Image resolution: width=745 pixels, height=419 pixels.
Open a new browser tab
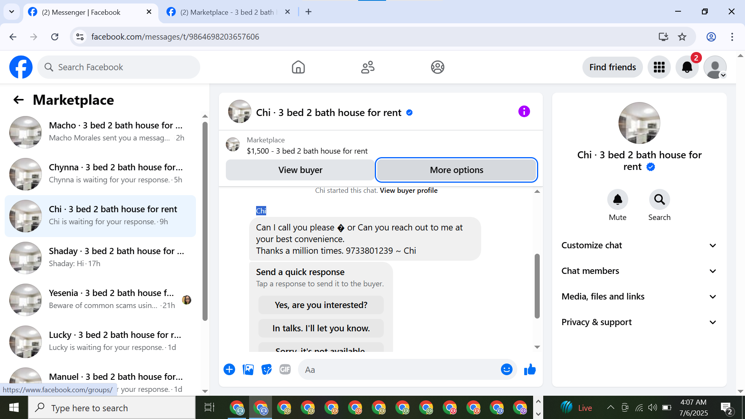308,12
